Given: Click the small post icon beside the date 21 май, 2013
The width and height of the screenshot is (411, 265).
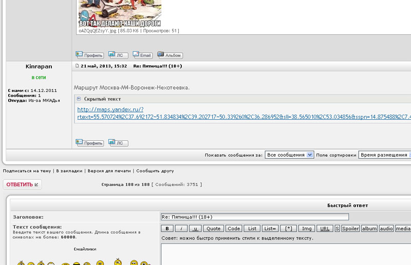Looking at the screenshot, I should [x=77, y=66].
